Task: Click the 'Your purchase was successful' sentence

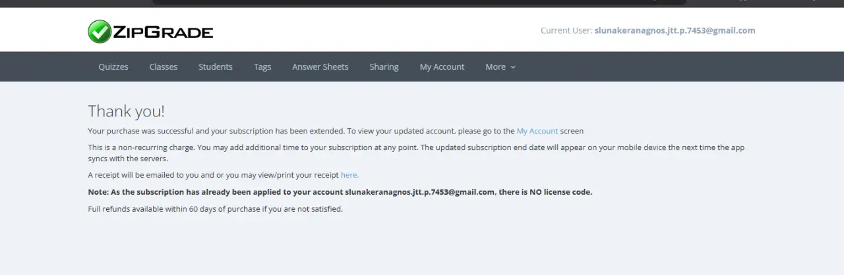Action: click(336, 131)
